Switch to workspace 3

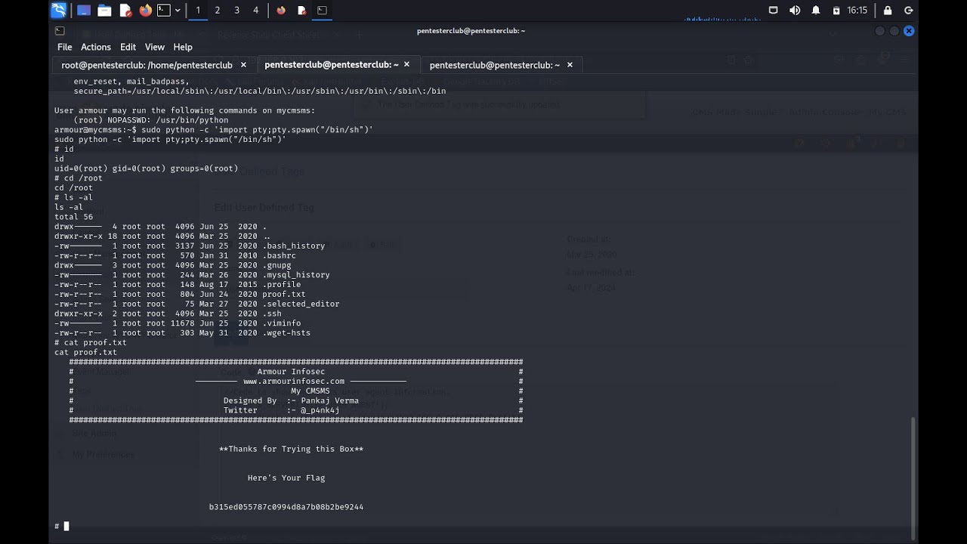click(x=236, y=11)
